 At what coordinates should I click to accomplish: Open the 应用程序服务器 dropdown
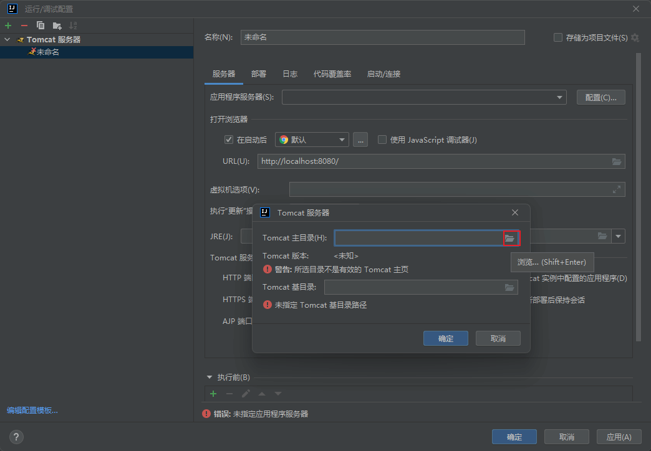pos(559,98)
